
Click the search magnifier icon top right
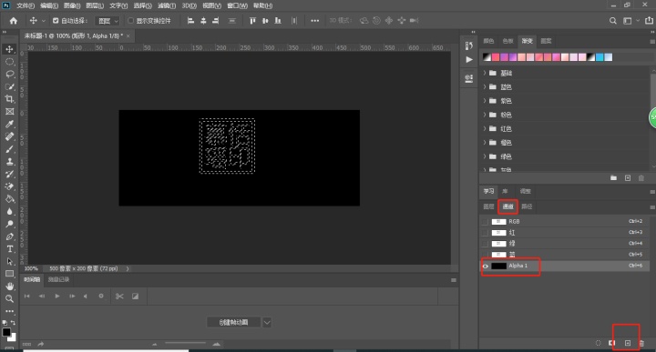pos(613,20)
